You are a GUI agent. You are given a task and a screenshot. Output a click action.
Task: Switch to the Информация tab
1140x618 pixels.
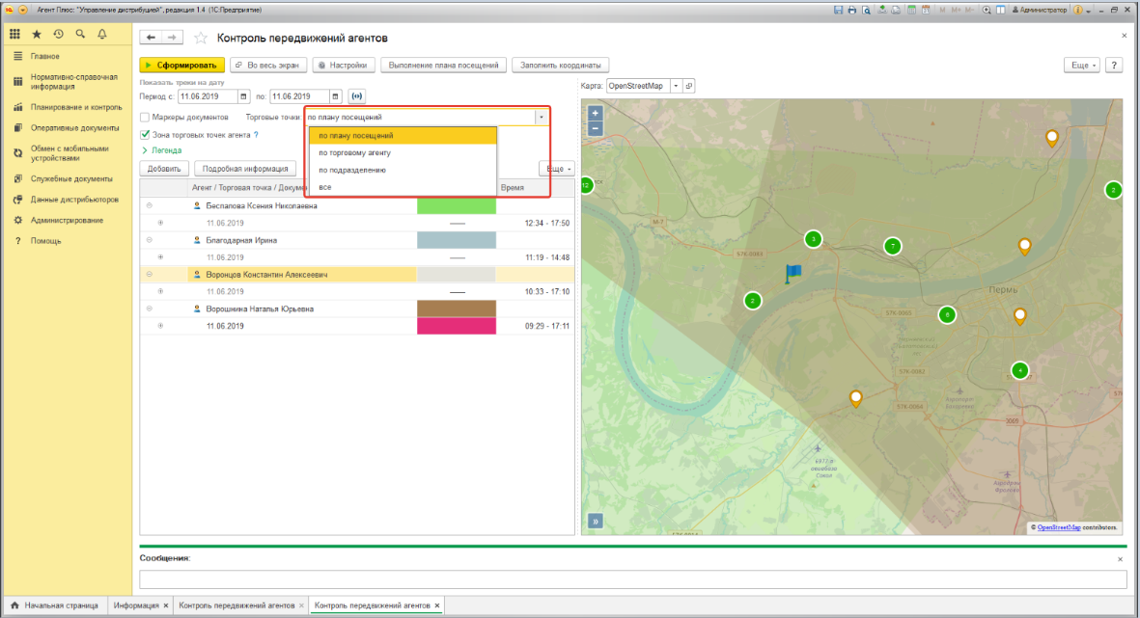point(136,605)
